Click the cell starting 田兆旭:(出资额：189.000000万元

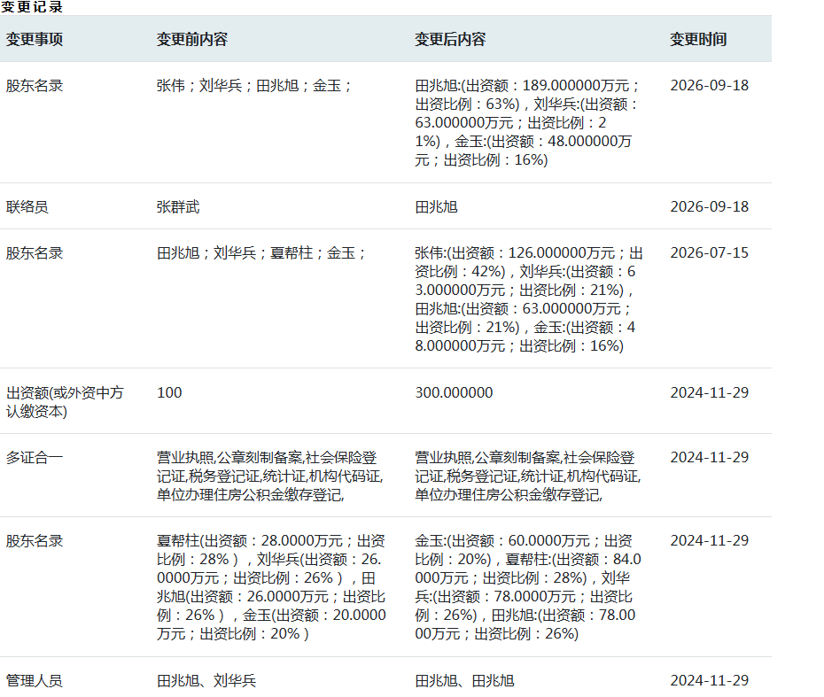click(x=527, y=122)
